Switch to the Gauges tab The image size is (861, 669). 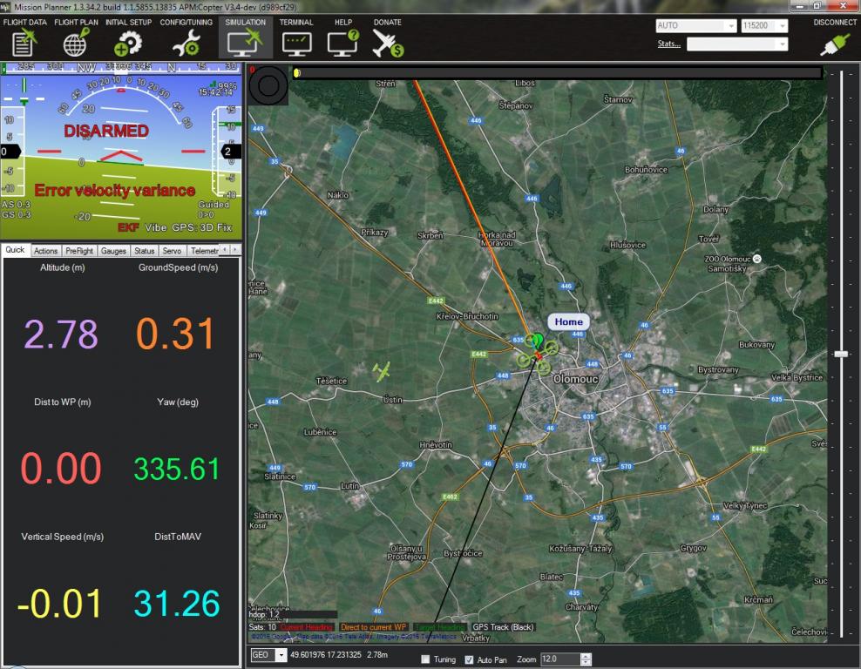[x=113, y=251]
